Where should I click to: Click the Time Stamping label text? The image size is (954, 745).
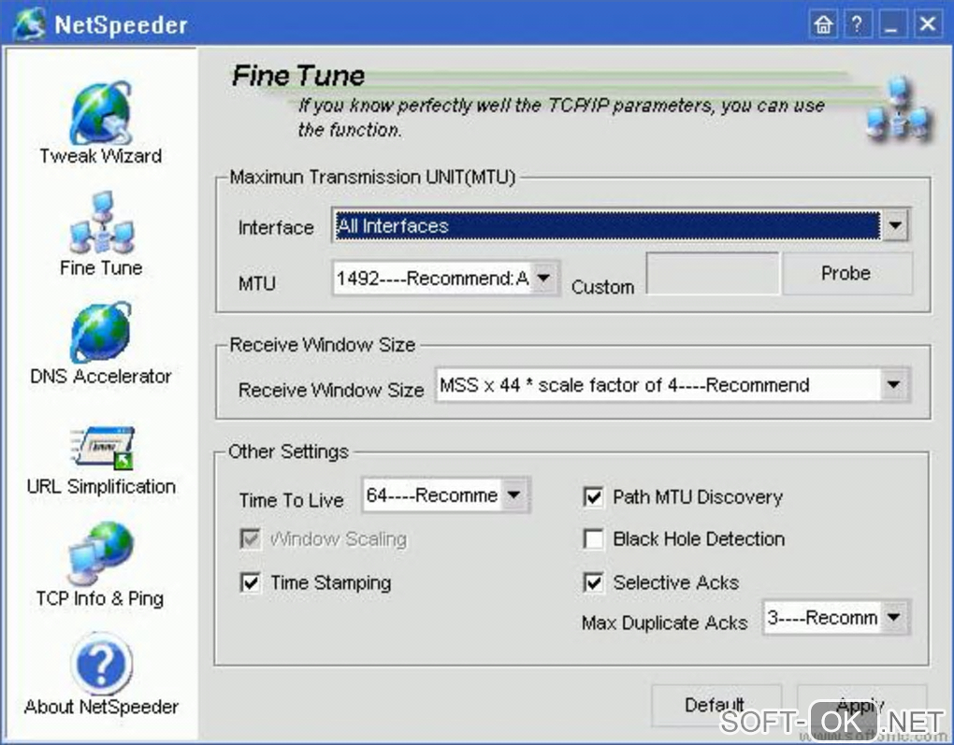331,583
